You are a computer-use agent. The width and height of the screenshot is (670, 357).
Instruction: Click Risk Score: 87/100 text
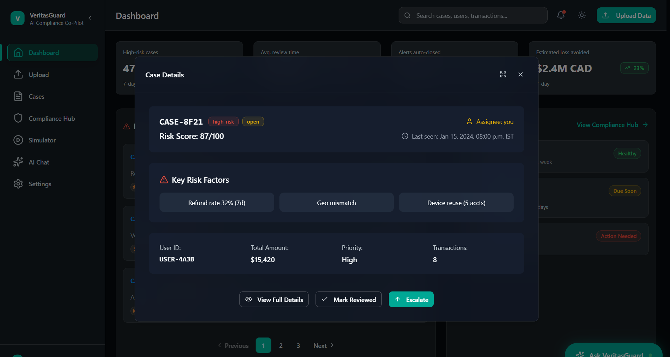pos(191,136)
